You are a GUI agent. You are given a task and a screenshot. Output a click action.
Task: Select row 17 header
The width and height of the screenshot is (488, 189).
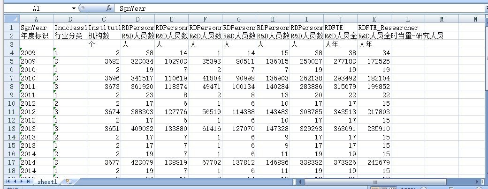(12, 162)
